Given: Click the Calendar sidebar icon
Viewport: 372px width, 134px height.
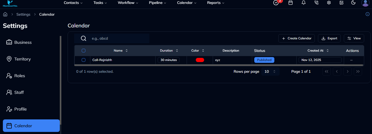Looking at the screenshot, I should (9, 126).
